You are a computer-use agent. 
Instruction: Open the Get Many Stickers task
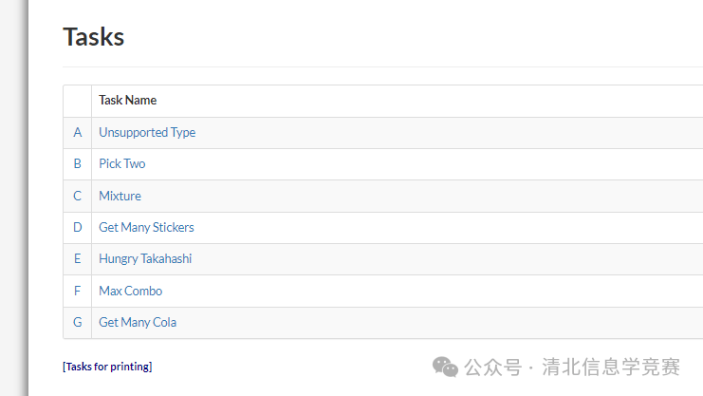click(146, 227)
